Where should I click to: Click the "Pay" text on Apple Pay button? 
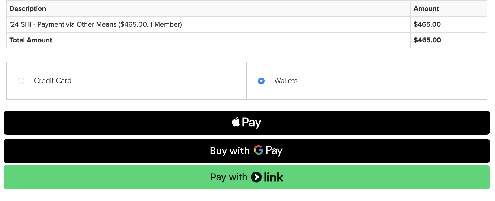251,123
